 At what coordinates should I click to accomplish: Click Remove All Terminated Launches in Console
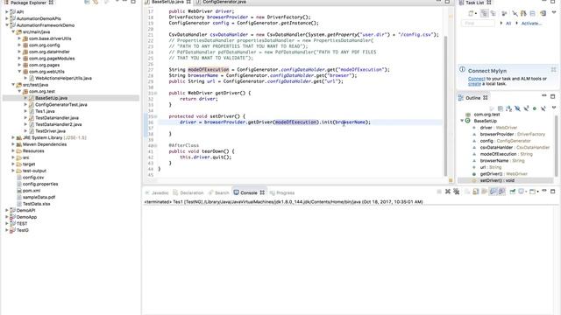pyautogui.click(x=456, y=192)
